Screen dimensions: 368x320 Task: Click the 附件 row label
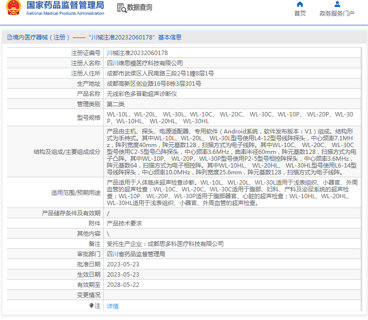tap(94, 224)
